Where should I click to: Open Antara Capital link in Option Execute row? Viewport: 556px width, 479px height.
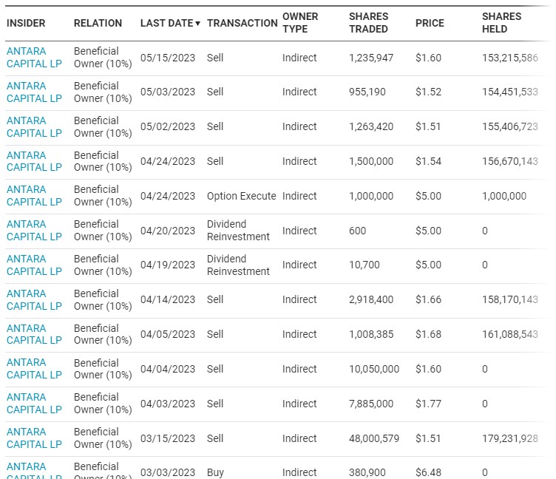coord(34,196)
